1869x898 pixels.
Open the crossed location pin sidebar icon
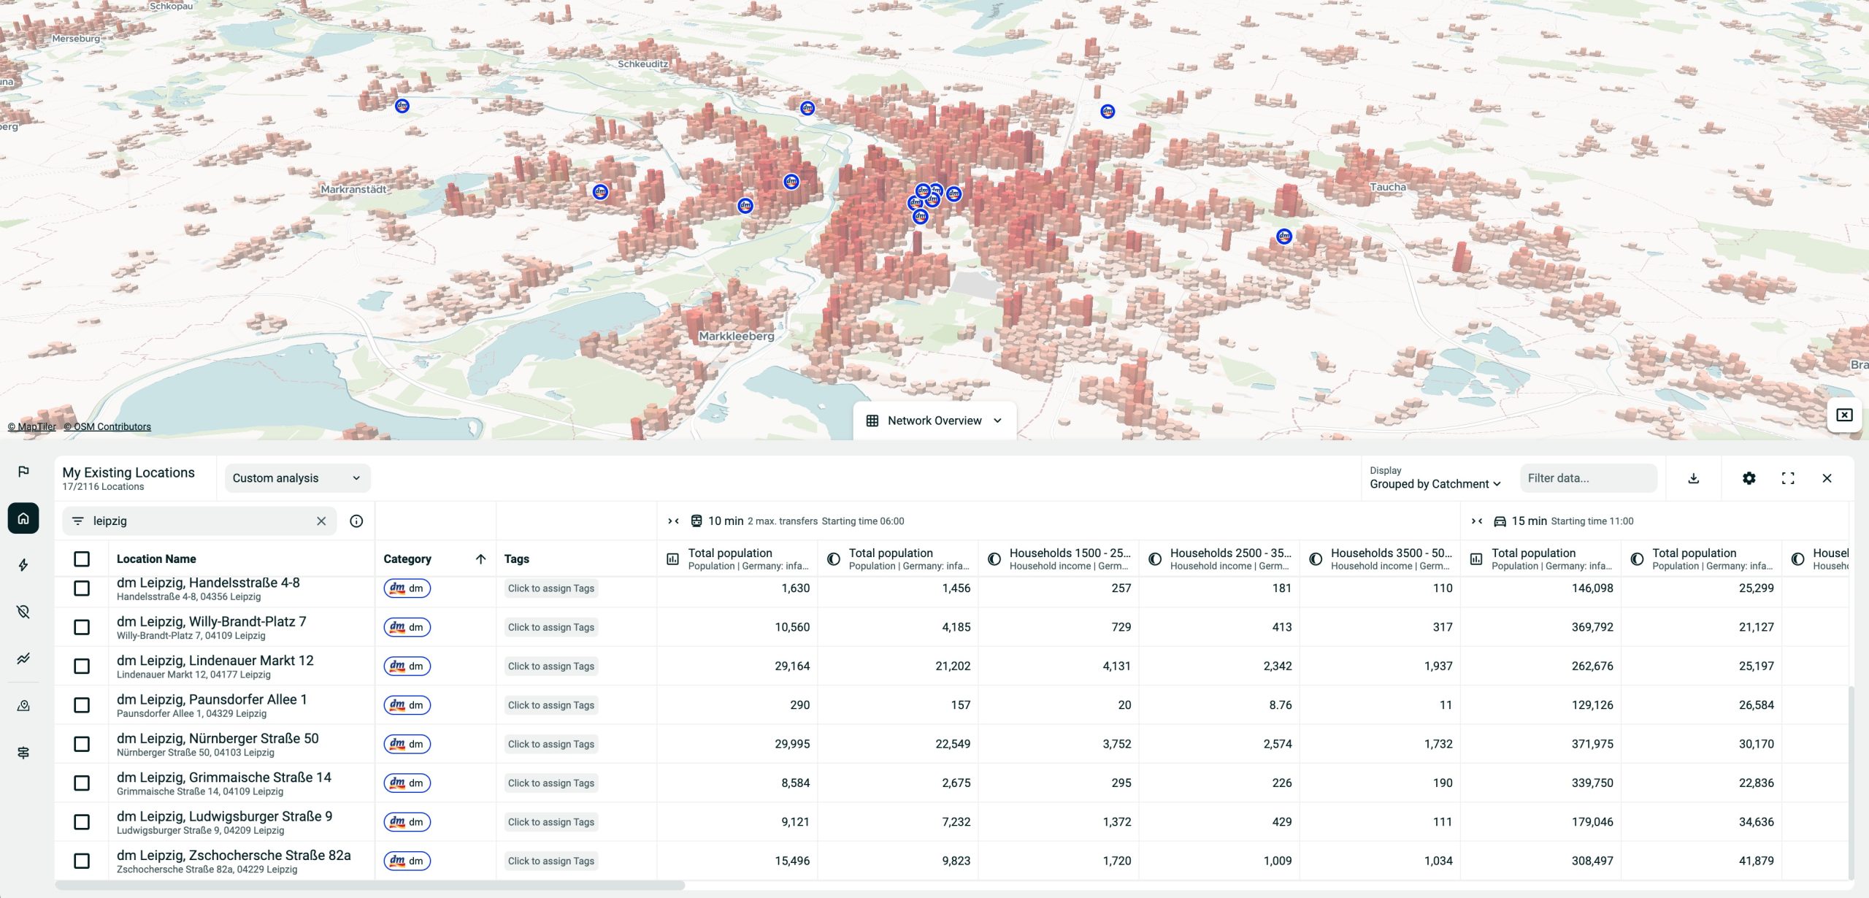[23, 612]
